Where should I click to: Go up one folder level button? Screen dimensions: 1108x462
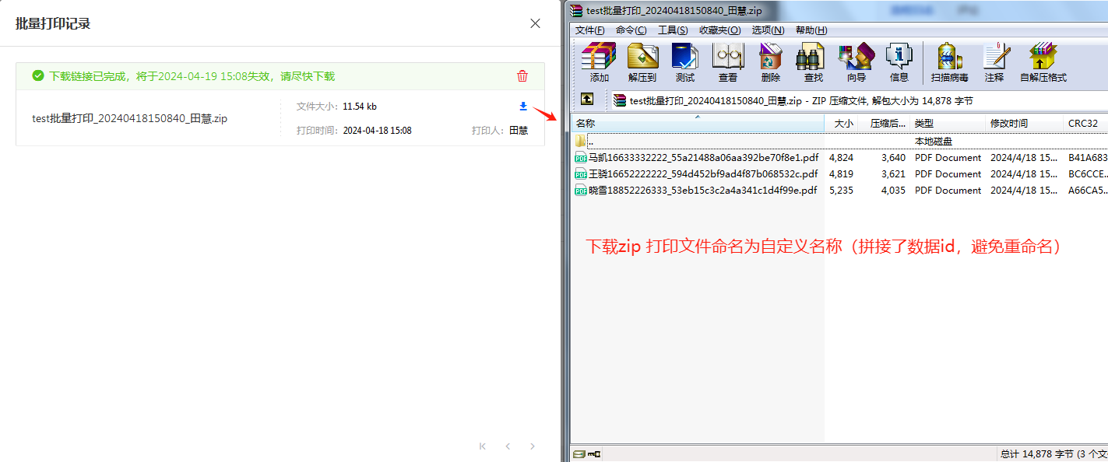coord(587,100)
